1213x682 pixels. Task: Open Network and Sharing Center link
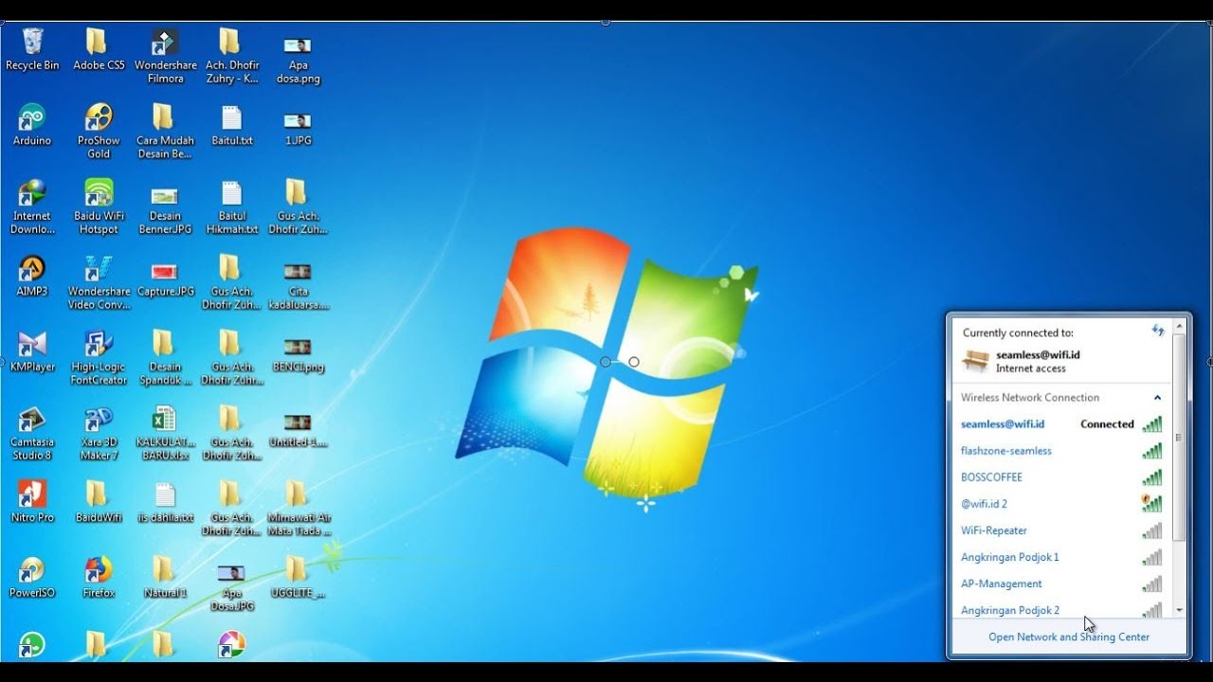pos(1069,637)
